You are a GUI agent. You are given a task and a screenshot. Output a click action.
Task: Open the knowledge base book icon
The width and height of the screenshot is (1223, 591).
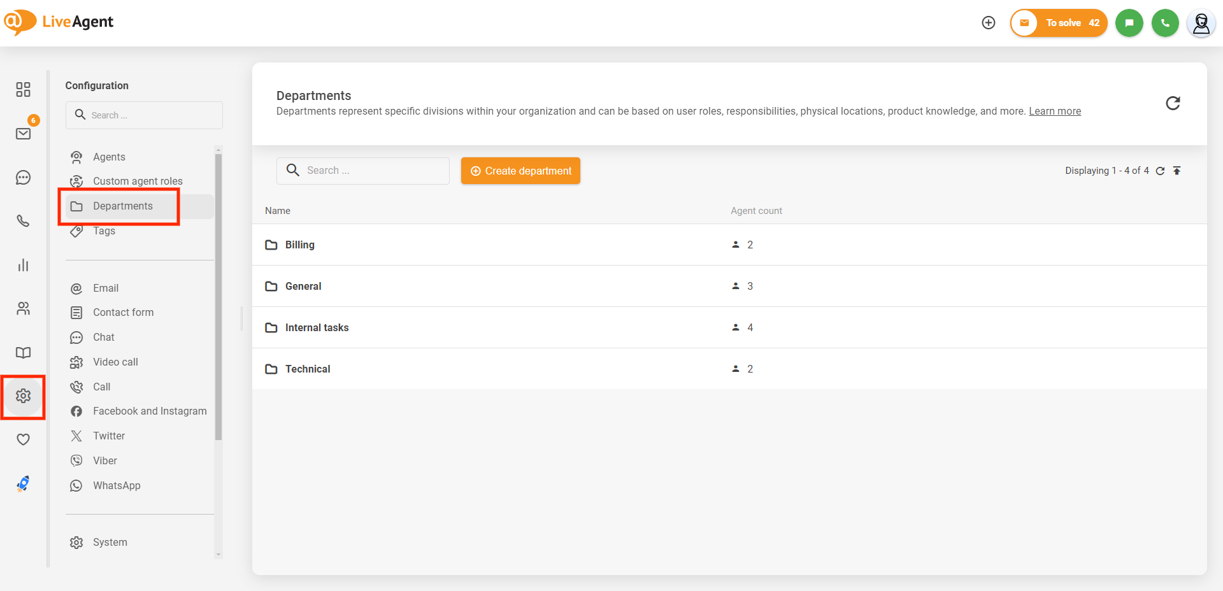coord(23,353)
